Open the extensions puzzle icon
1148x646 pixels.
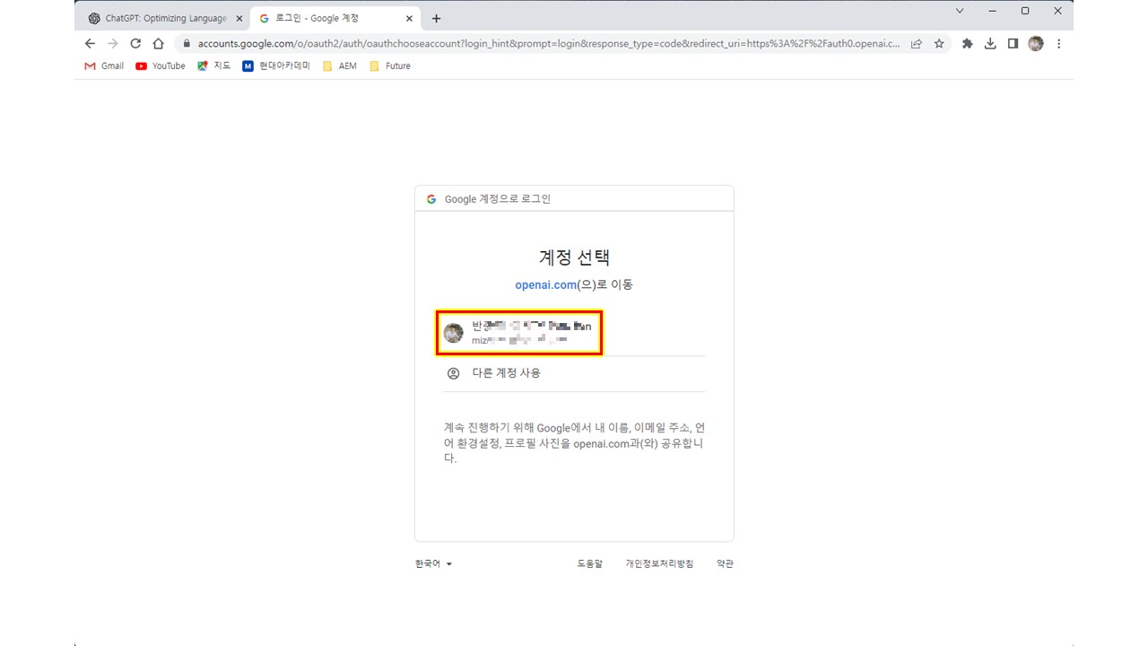coord(967,43)
